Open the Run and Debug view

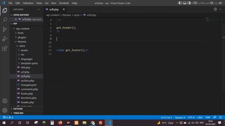coord(5,39)
